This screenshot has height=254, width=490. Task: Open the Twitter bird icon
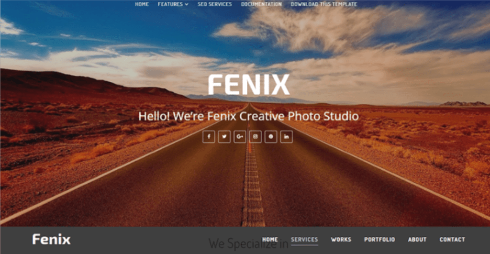[x=224, y=136]
